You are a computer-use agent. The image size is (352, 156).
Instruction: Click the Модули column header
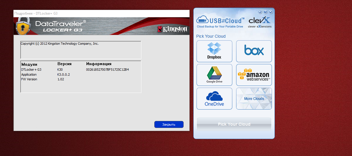[29, 64]
